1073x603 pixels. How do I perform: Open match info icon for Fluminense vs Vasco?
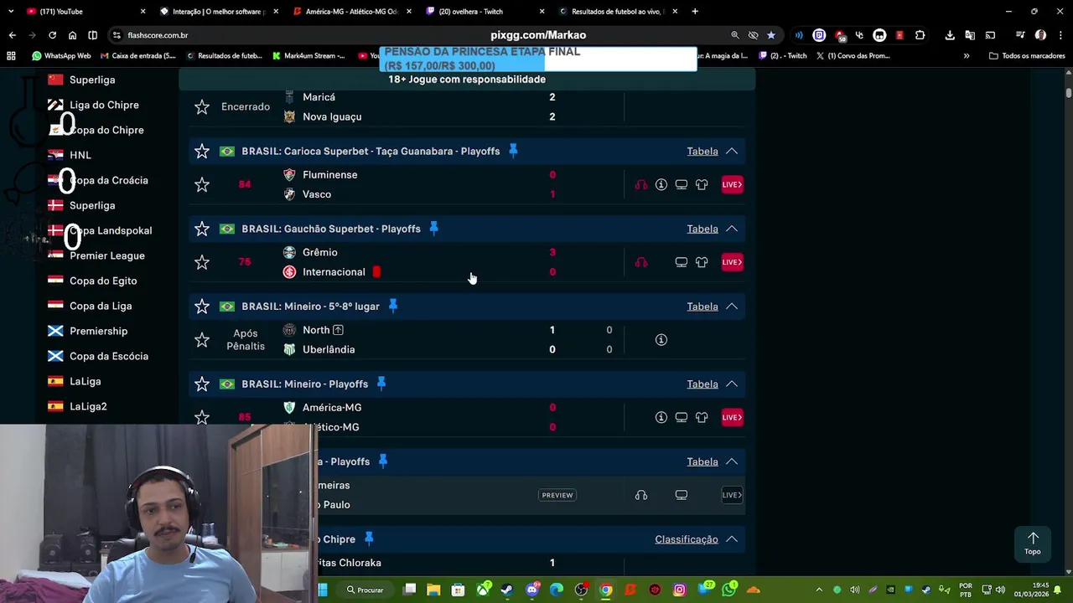[661, 184]
